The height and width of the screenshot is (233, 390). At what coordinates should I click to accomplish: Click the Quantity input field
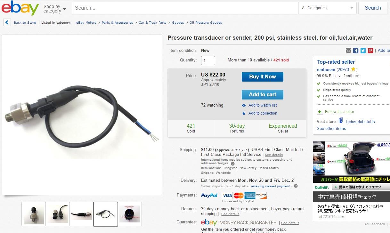pos(208,60)
